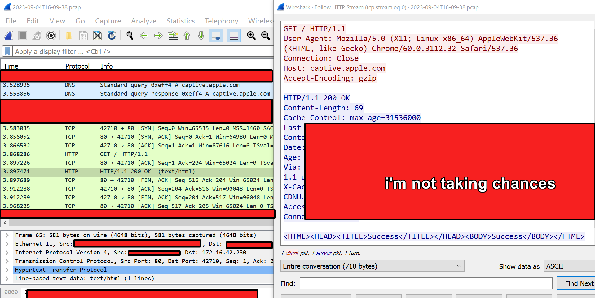
Task: Open capture options gear icon
Action: [x=51, y=36]
